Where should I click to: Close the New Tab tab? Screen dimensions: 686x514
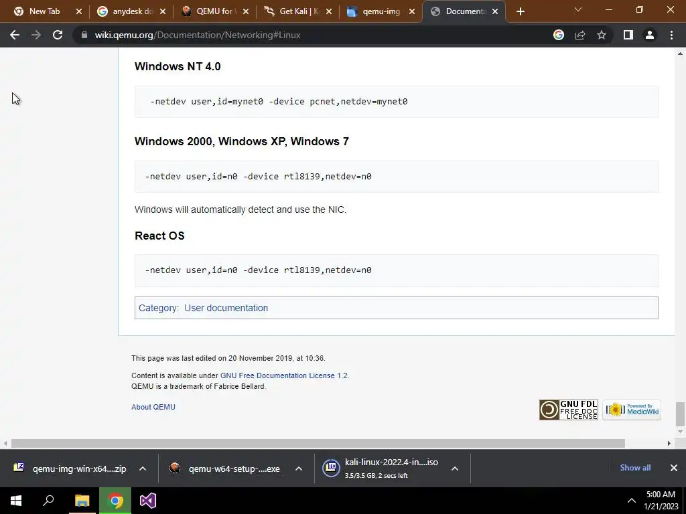[x=79, y=12]
